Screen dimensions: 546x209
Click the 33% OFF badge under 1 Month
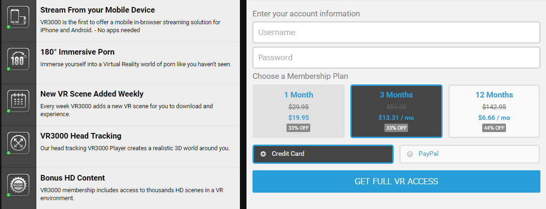pyautogui.click(x=299, y=128)
